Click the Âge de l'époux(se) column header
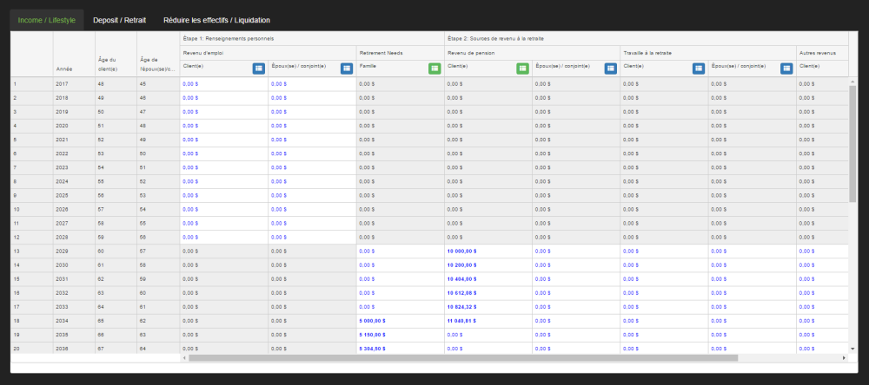This screenshot has width=869, height=385. coord(158,54)
